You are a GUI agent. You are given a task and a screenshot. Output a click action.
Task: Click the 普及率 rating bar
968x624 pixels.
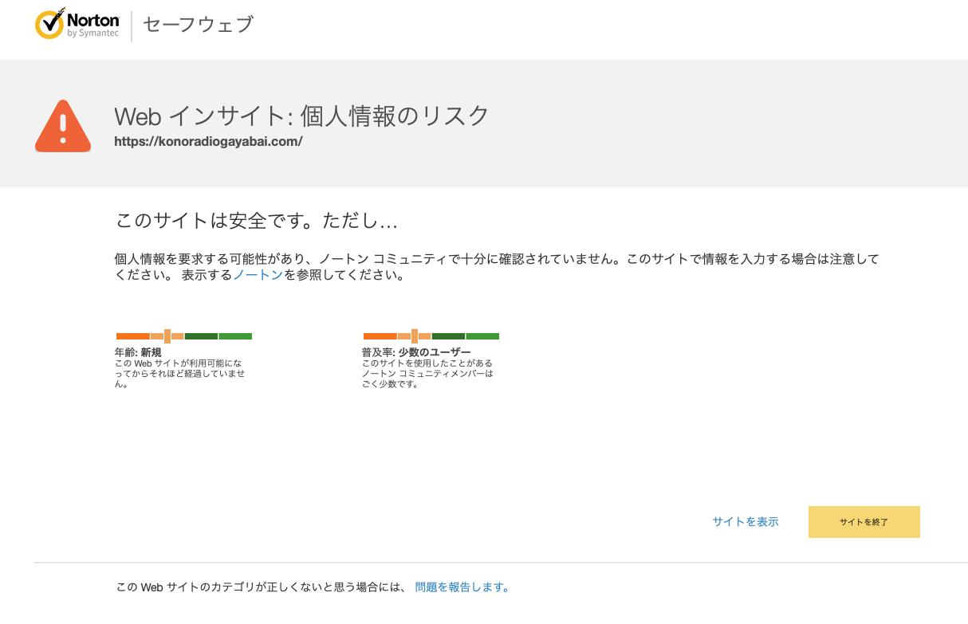[431, 336]
